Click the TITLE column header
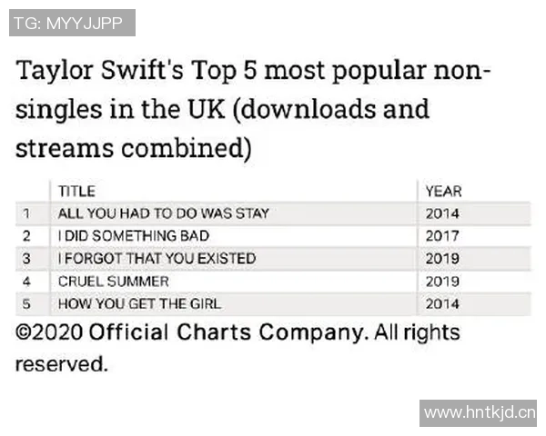This screenshot has width=546, height=436. [76, 191]
